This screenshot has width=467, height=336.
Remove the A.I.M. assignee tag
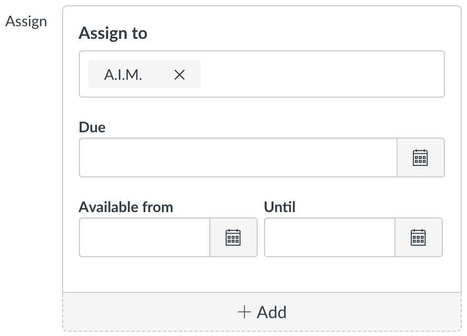coord(179,75)
